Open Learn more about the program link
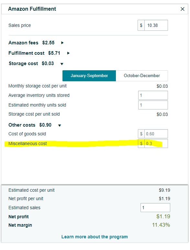The height and width of the screenshot is (250, 190). click(95, 237)
